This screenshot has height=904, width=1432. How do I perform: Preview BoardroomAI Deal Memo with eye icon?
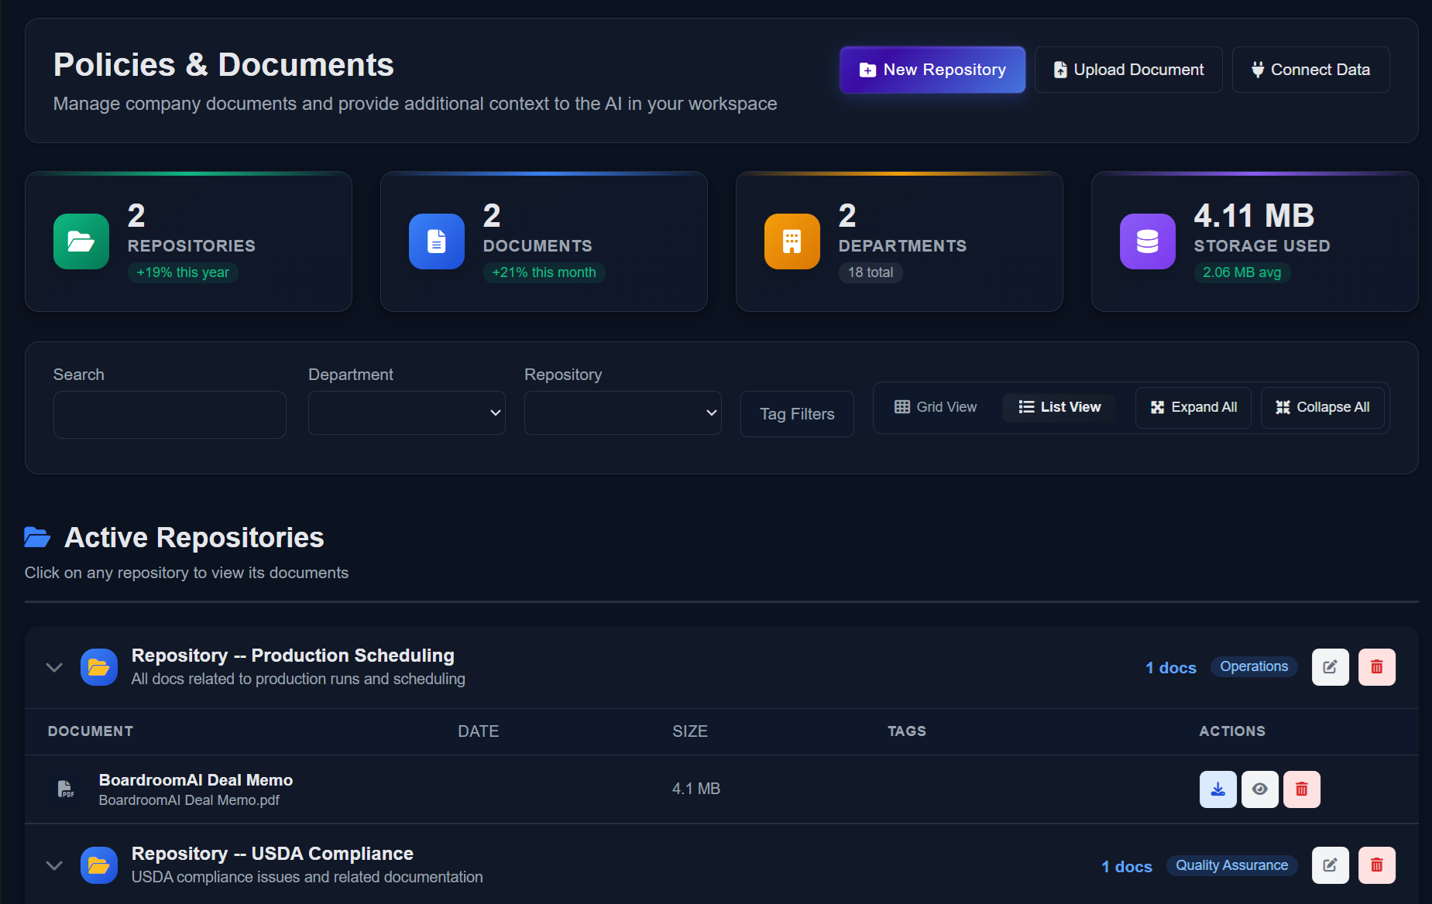[1259, 789]
